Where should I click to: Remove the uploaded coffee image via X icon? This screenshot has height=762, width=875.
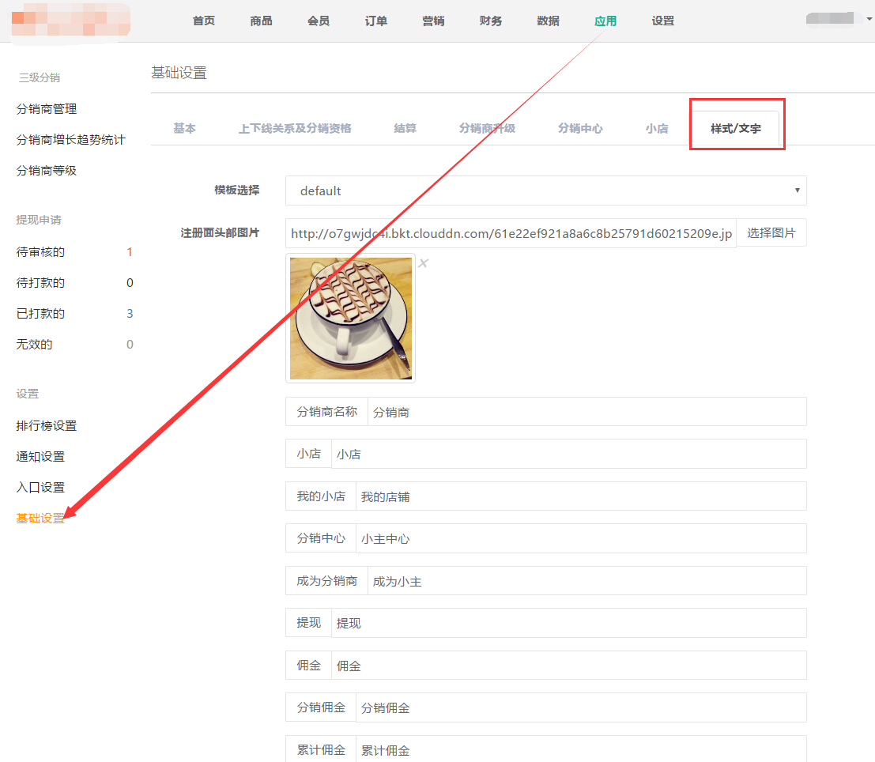[x=423, y=263]
